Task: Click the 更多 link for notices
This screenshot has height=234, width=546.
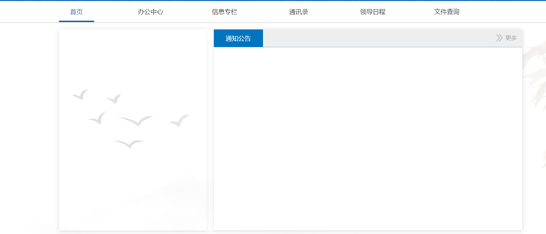Action: pyautogui.click(x=511, y=38)
